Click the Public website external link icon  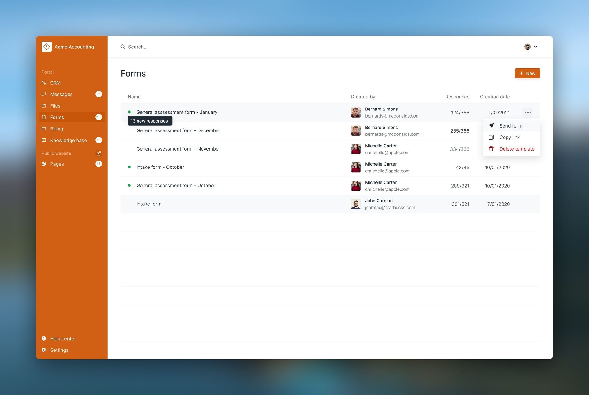99,153
